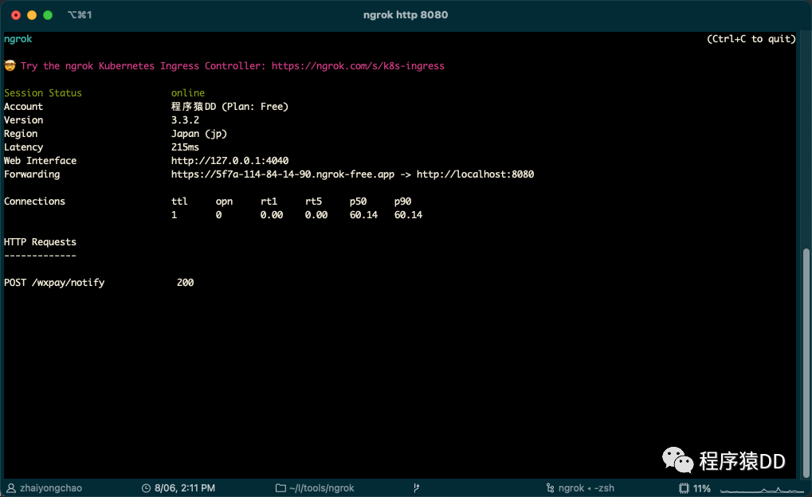This screenshot has height=497, width=812.
Task: Open the https://ngrok.com/s/k8s-ingress link
Action: pos(358,66)
